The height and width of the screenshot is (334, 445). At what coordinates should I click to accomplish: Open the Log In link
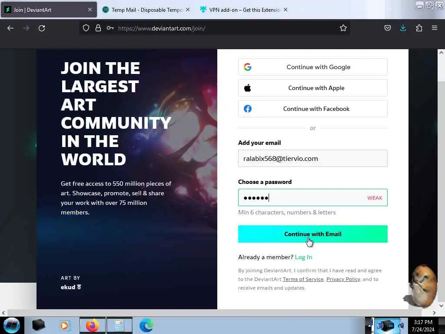click(x=303, y=257)
